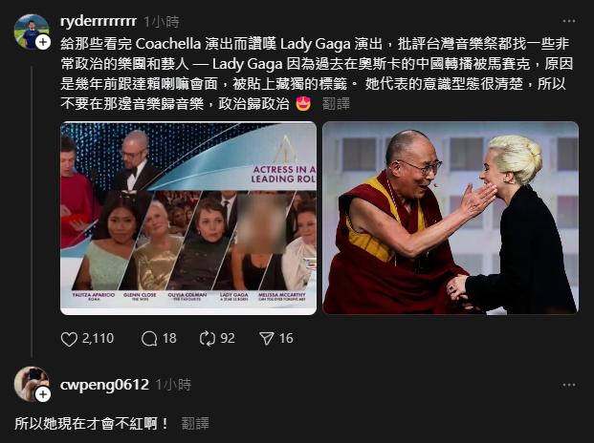
Task: Click the 1小時 timestamp on the main post
Action: point(162,22)
